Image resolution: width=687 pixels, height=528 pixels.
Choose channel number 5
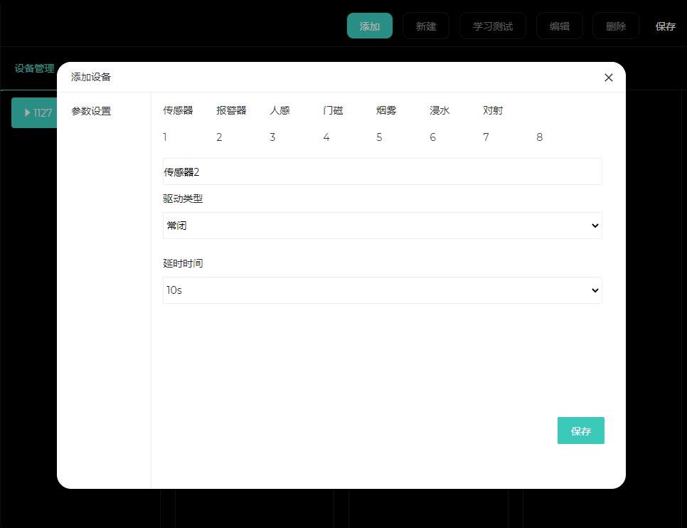click(380, 137)
